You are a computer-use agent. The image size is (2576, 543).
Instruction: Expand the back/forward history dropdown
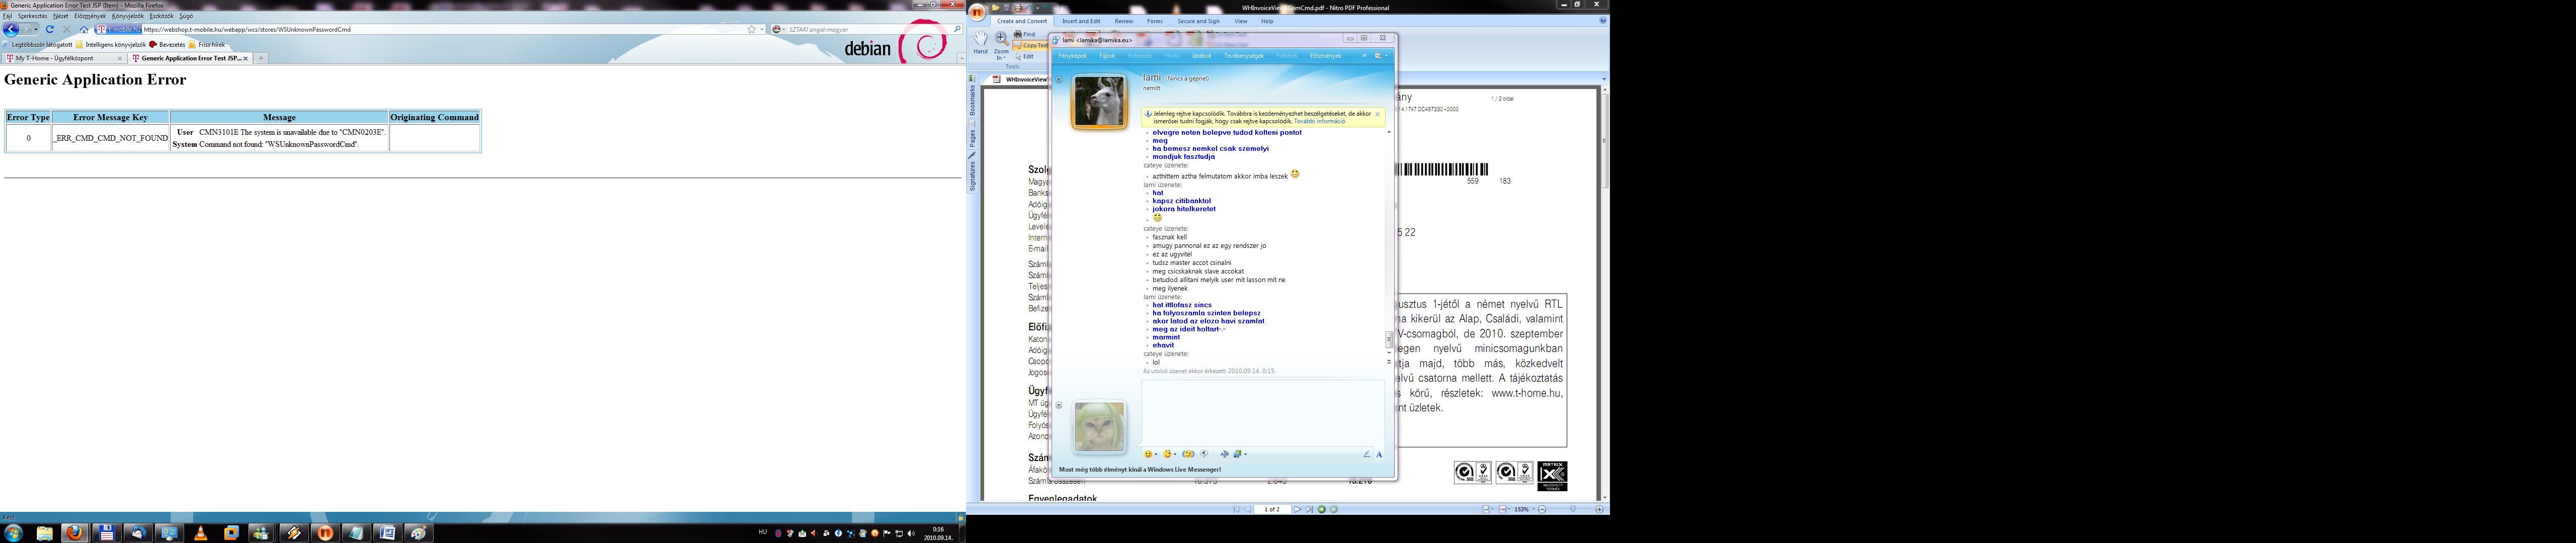click(37, 30)
